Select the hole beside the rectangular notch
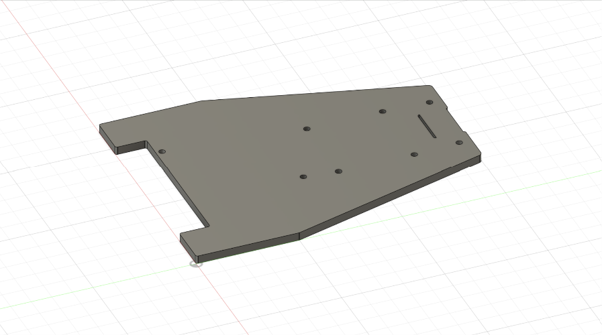 click(x=162, y=152)
